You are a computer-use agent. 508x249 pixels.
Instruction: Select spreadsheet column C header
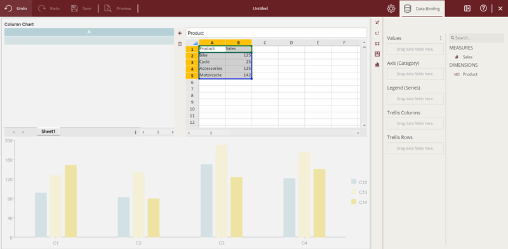point(265,43)
